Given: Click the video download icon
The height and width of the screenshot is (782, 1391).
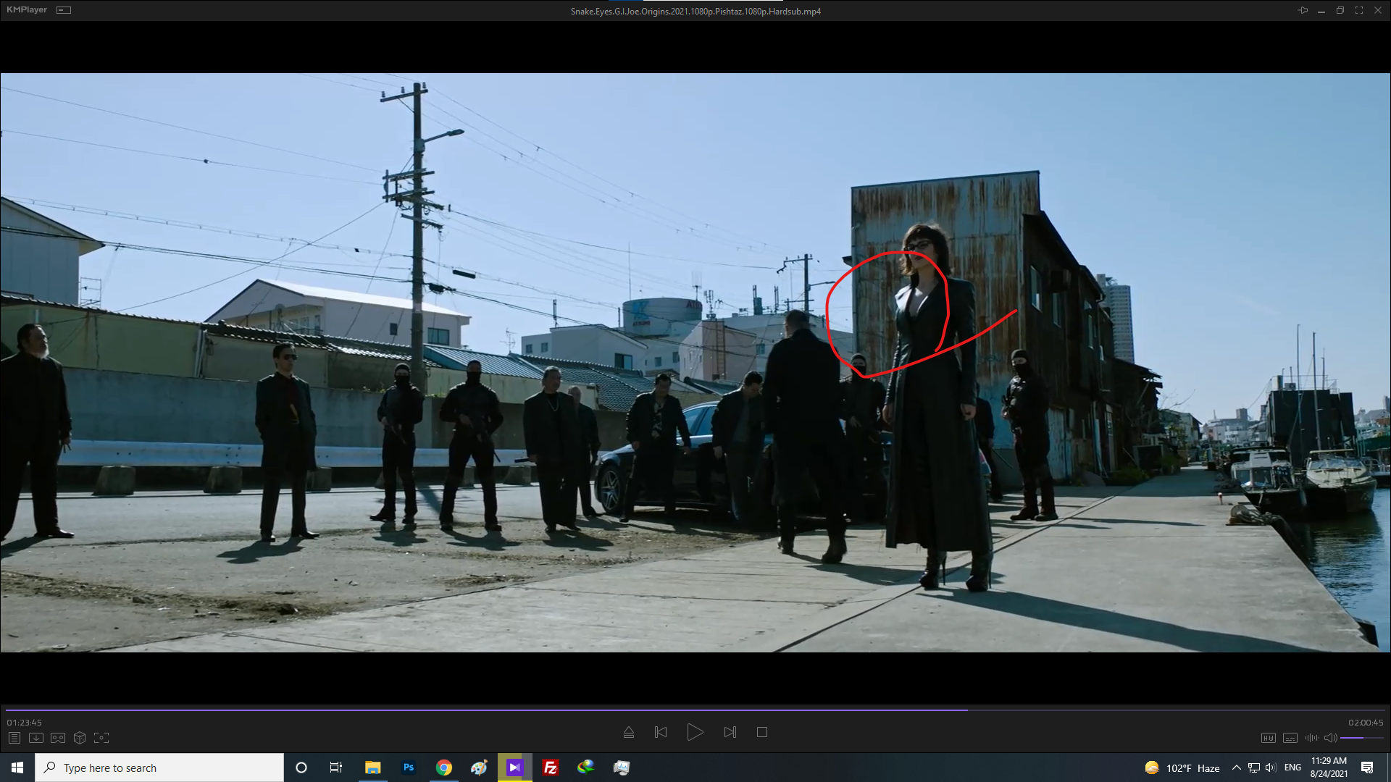Looking at the screenshot, I should tap(36, 738).
